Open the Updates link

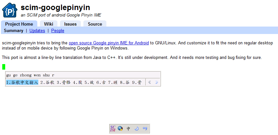click(37, 31)
